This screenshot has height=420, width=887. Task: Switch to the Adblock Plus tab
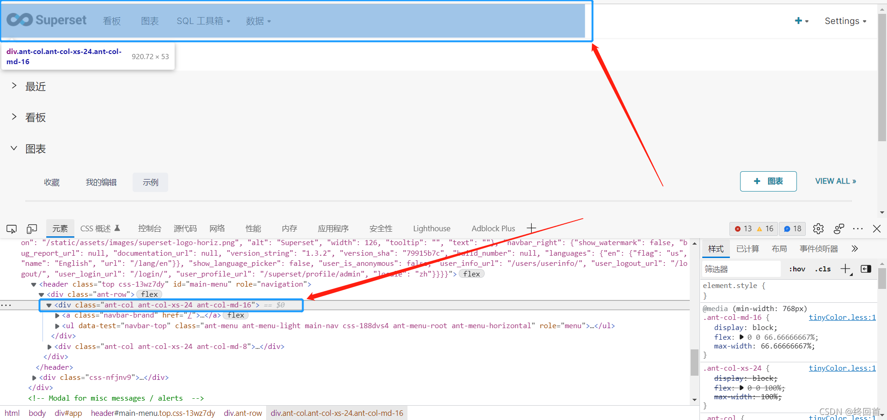493,228
